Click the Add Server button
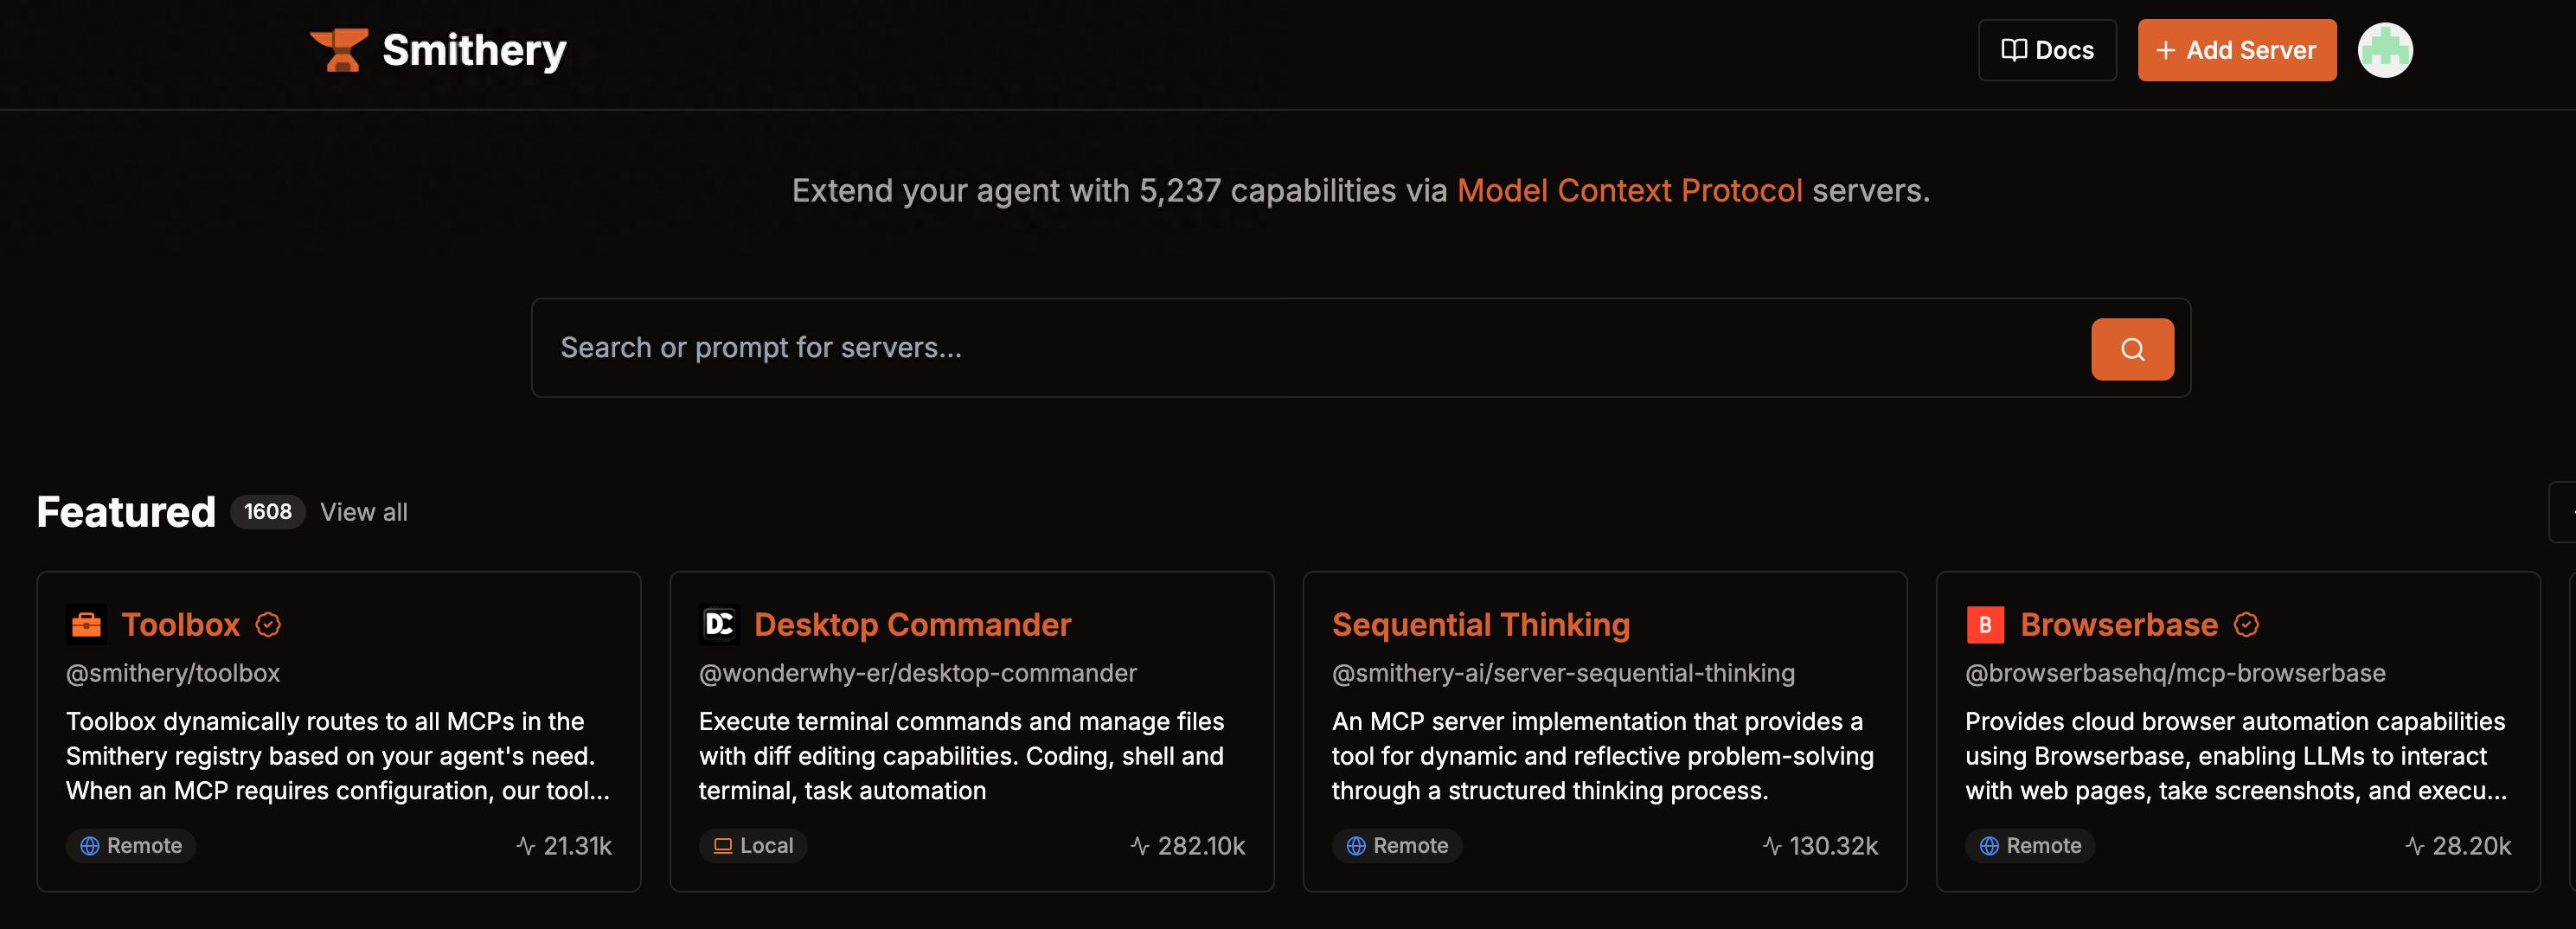This screenshot has width=2576, height=929. (x=2236, y=50)
